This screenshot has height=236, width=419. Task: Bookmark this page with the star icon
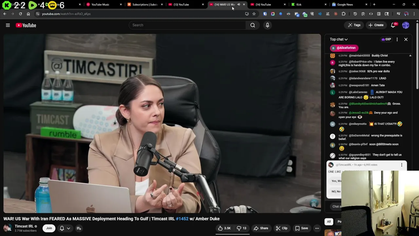coord(254,14)
